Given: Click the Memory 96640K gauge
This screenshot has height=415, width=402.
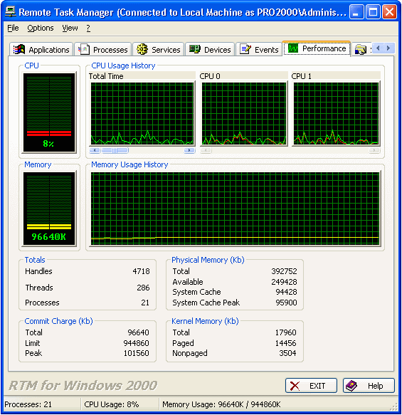Looking at the screenshot, I should (x=49, y=209).
